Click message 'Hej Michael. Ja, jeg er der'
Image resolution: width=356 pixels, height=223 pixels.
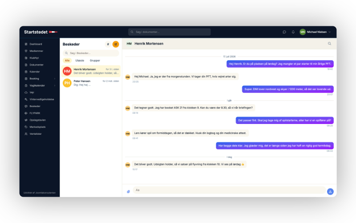(x=185, y=77)
